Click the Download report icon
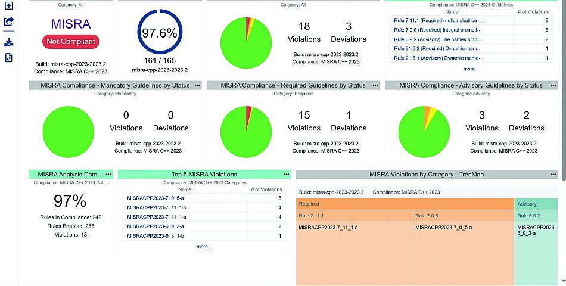566x286 pixels. click(x=8, y=42)
